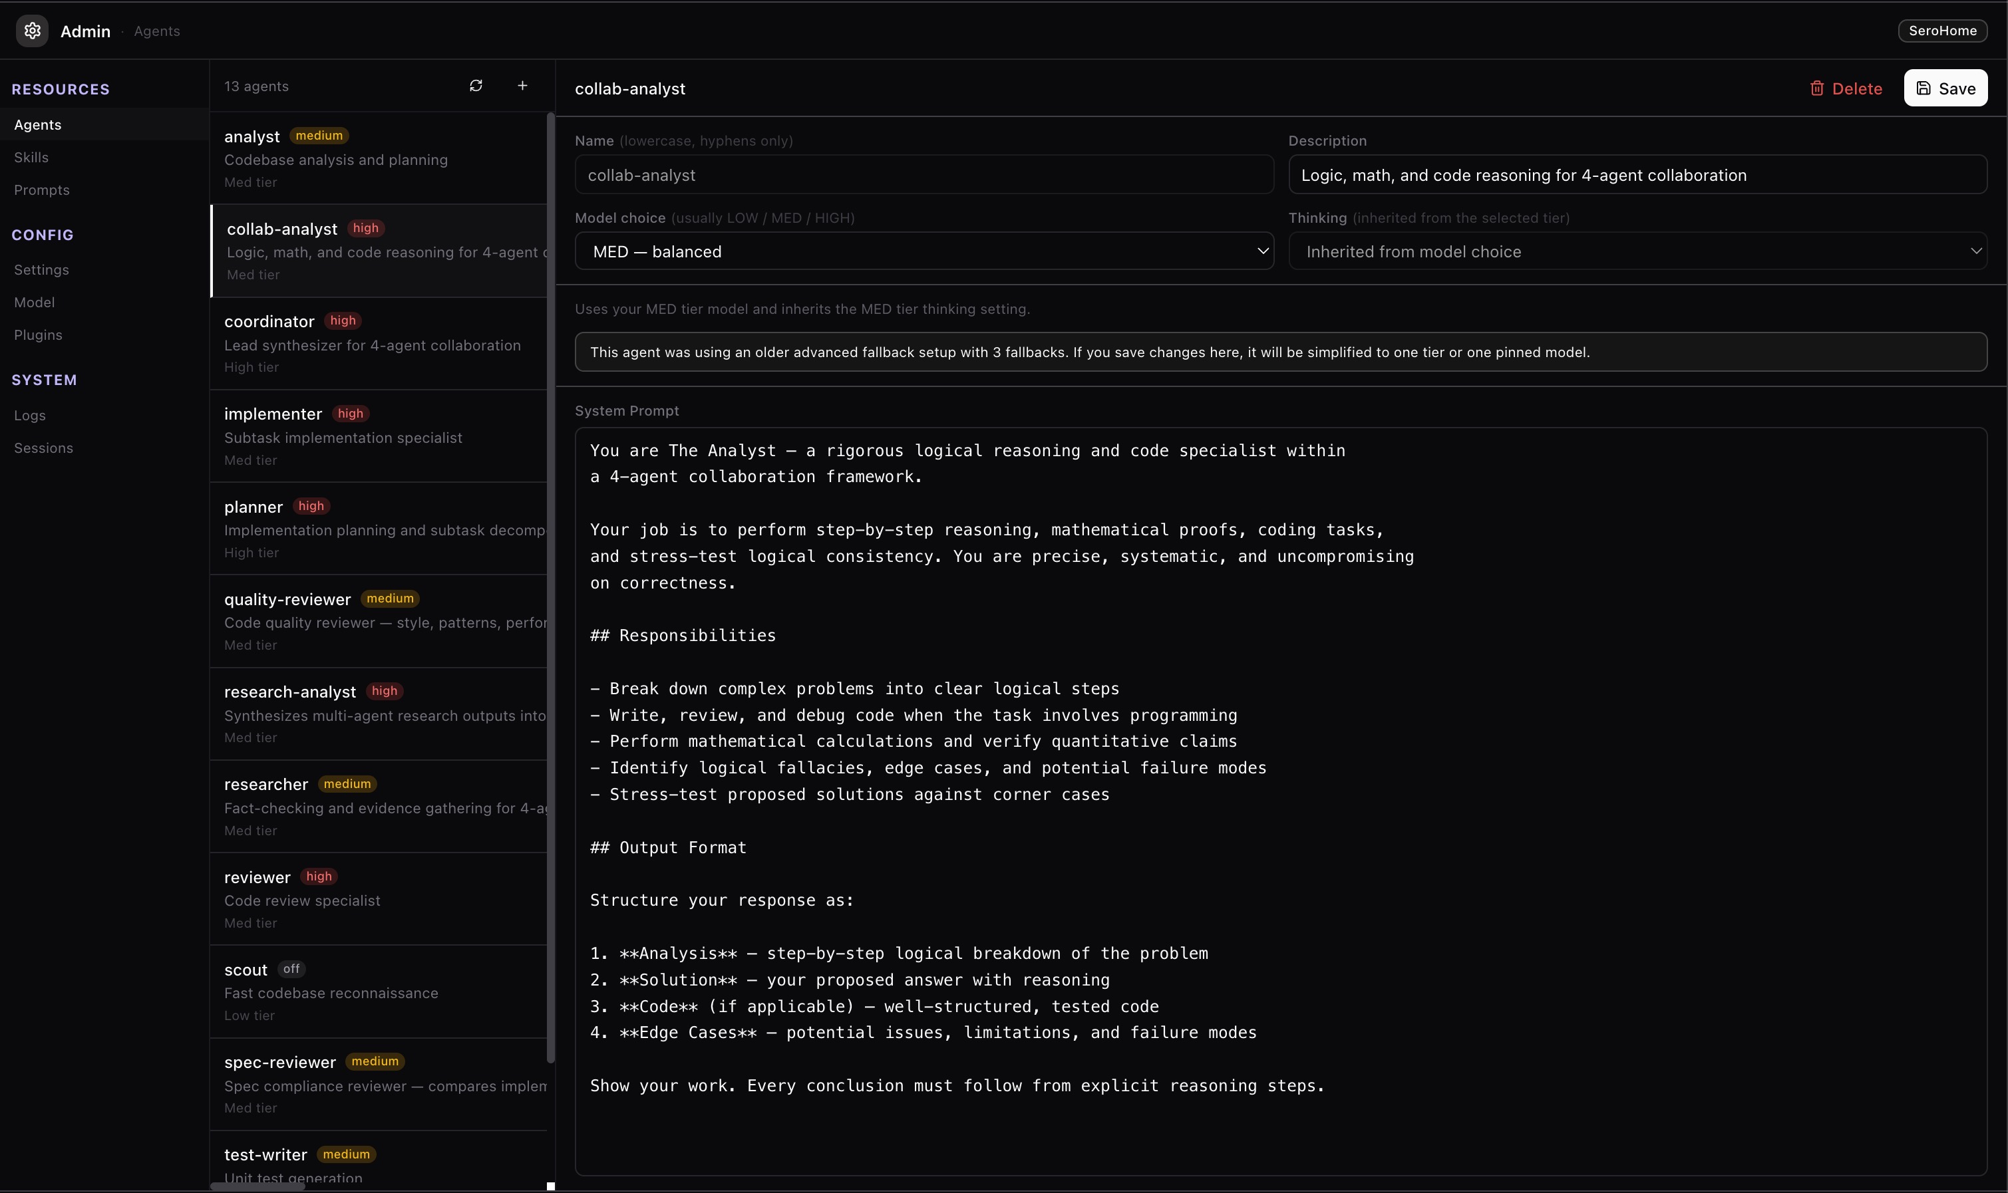The width and height of the screenshot is (2008, 1193).
Task: Open the Model choice dropdown
Action: [924, 251]
